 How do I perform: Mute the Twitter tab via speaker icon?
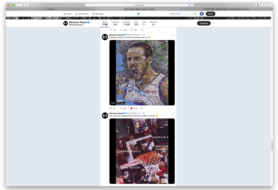[x=181, y=9]
